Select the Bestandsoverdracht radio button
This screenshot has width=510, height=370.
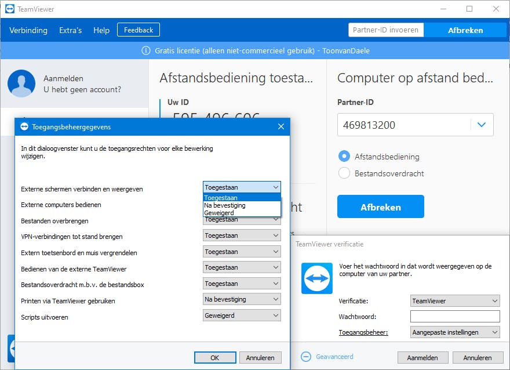344,173
